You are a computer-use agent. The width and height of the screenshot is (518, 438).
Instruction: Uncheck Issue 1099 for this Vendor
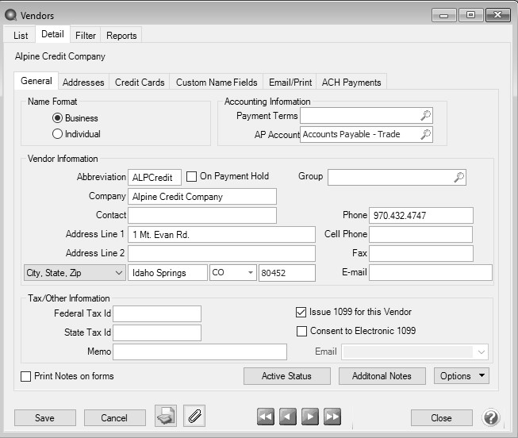[x=301, y=312]
